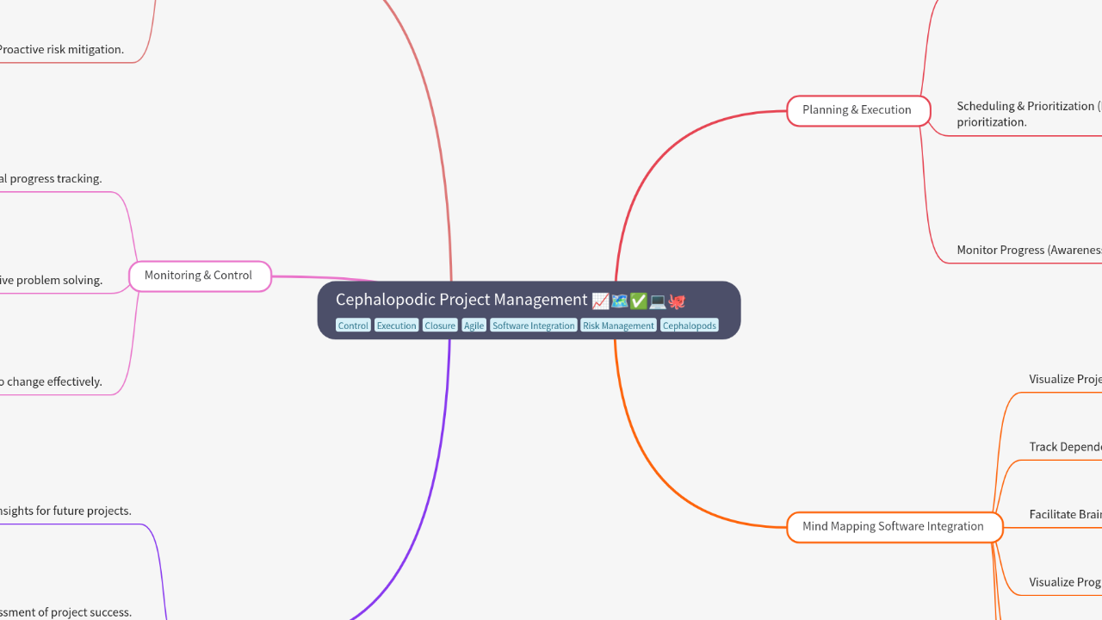Screen dimensions: 1102x620
Task: Click the Closure tag
Action: 440,325
